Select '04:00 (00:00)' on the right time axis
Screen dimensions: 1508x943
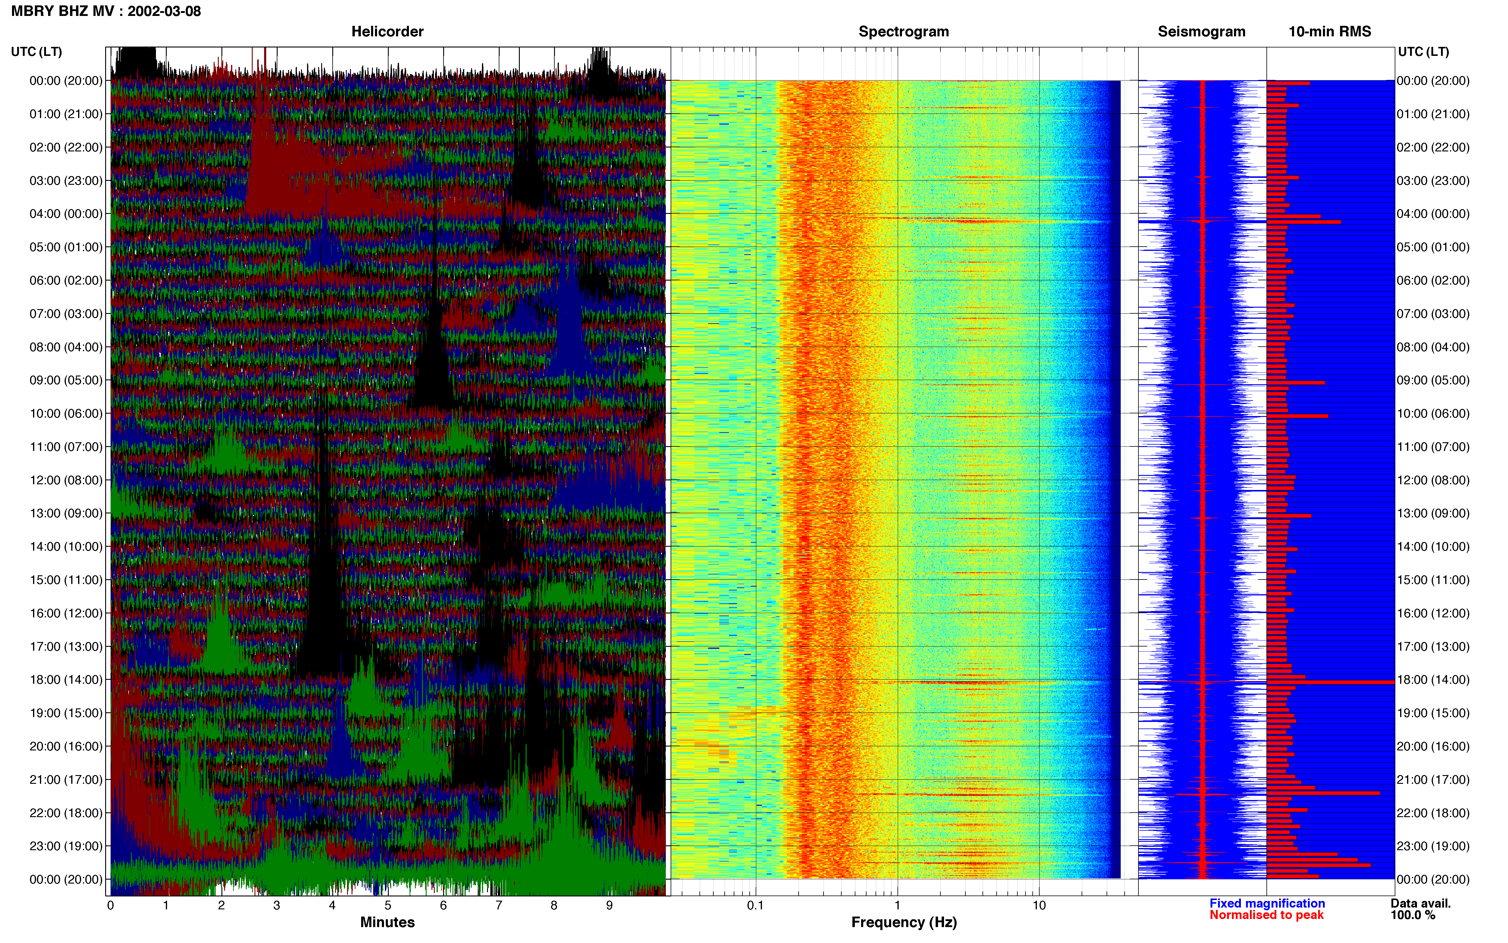[1433, 214]
